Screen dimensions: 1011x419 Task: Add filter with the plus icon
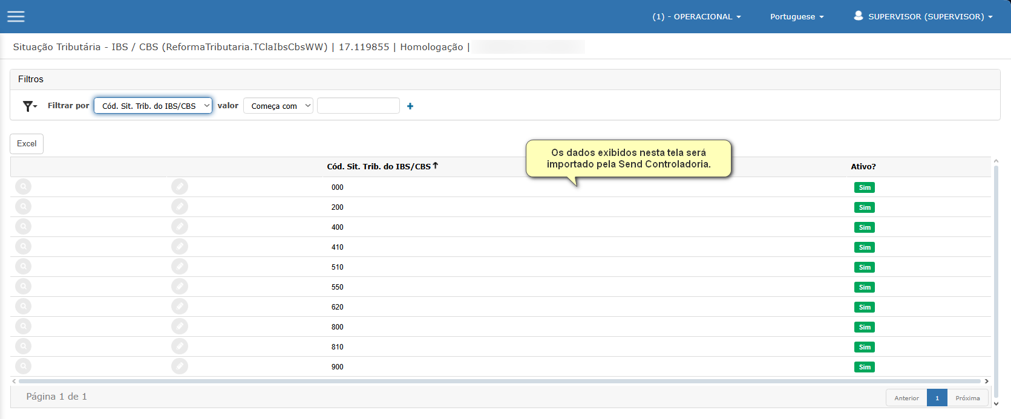(x=410, y=106)
